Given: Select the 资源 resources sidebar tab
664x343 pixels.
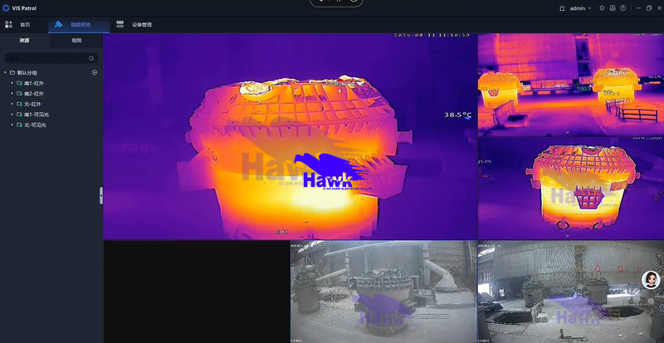Looking at the screenshot, I should tap(25, 41).
